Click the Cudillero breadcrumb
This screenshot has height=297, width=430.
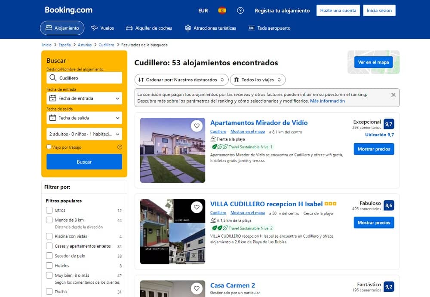106,45
